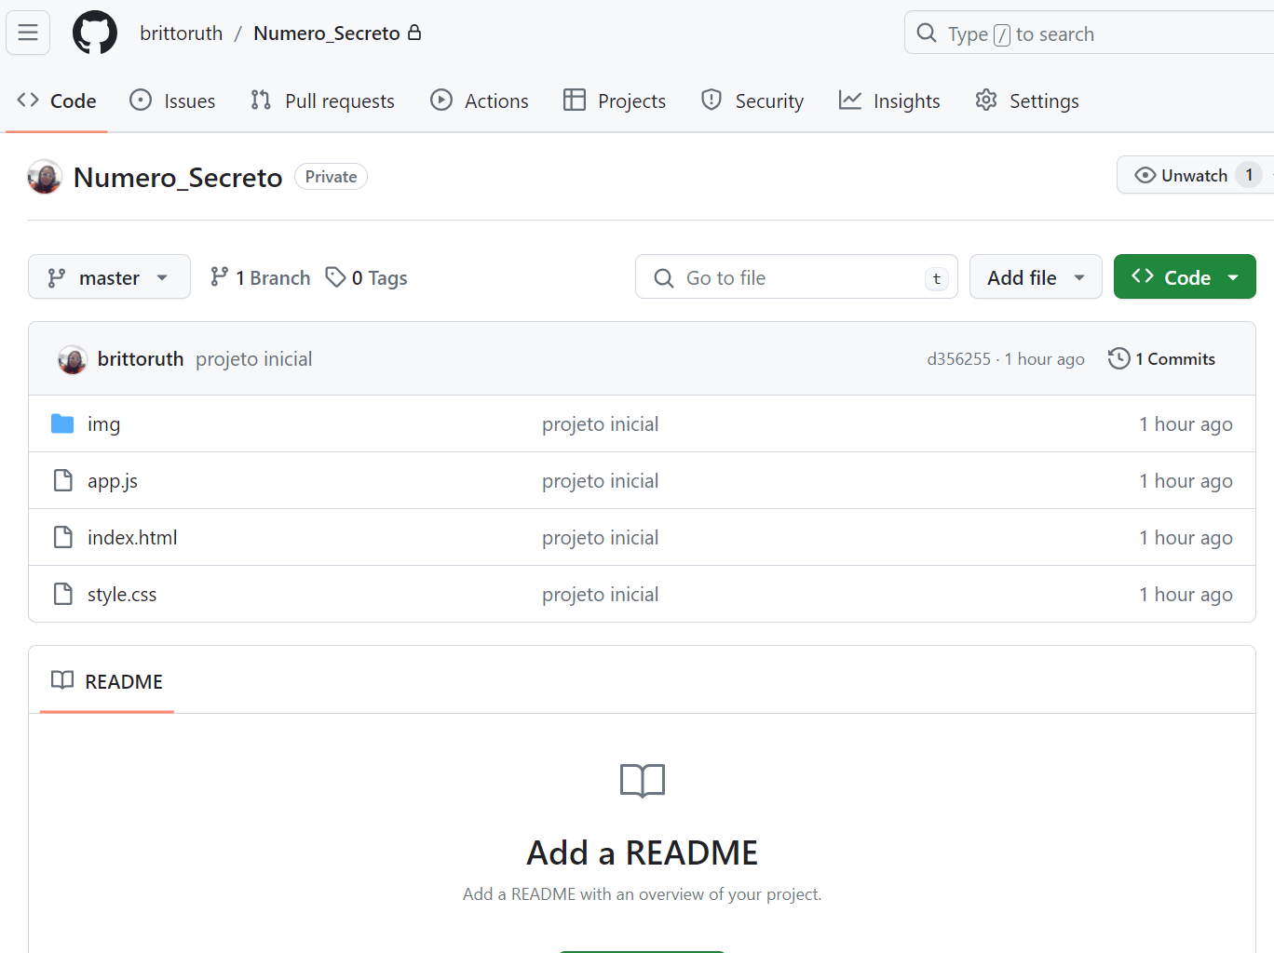View the 1 Branch link
This screenshot has width=1274, height=953.
click(x=260, y=277)
